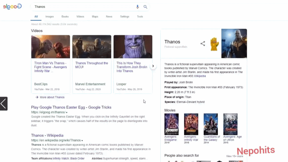
Task: Switch to the Videos tab
Action: [80, 16]
